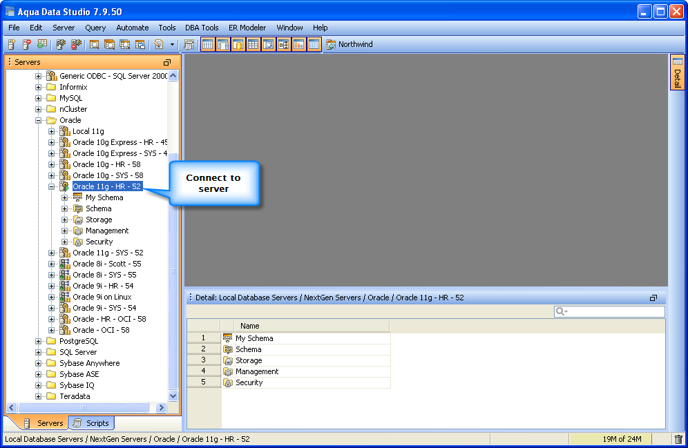This screenshot has width=688, height=448.
Task: Click the connect plug toolbar icon
Action: click(61, 44)
